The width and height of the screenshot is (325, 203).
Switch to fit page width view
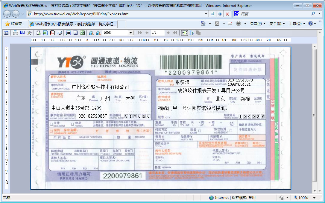pyautogui.click(x=69, y=33)
